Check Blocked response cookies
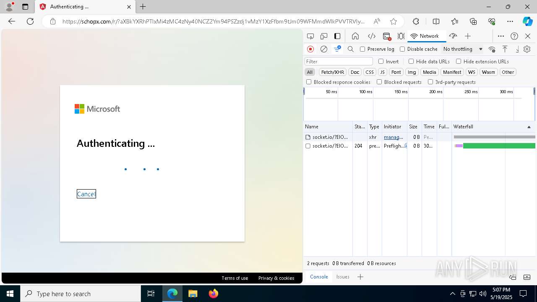 (309, 82)
